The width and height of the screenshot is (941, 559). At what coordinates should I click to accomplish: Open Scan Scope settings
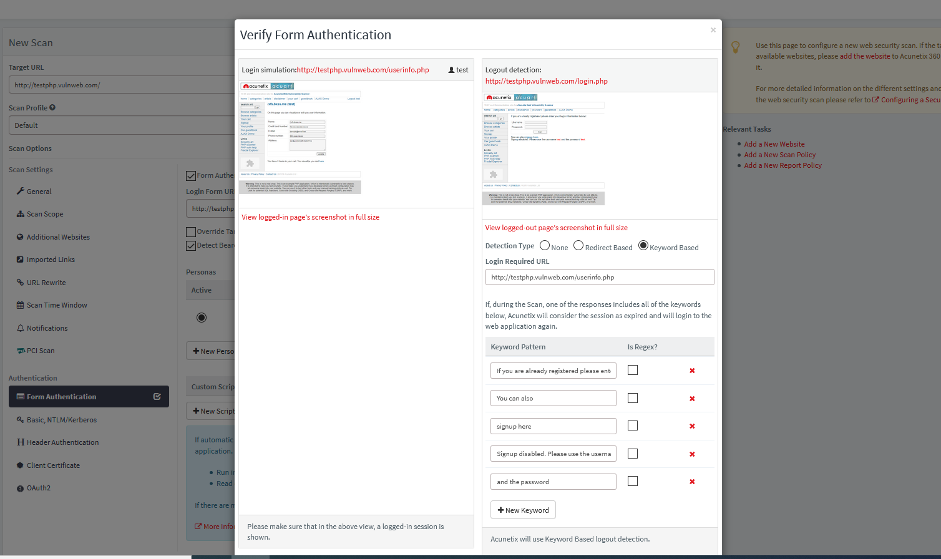pos(40,214)
